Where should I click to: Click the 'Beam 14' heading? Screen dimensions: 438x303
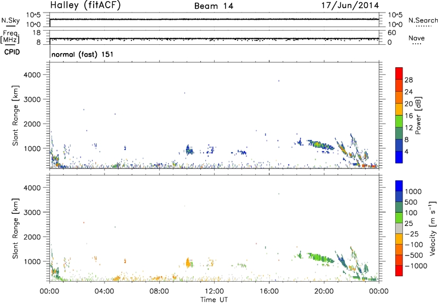point(214,6)
